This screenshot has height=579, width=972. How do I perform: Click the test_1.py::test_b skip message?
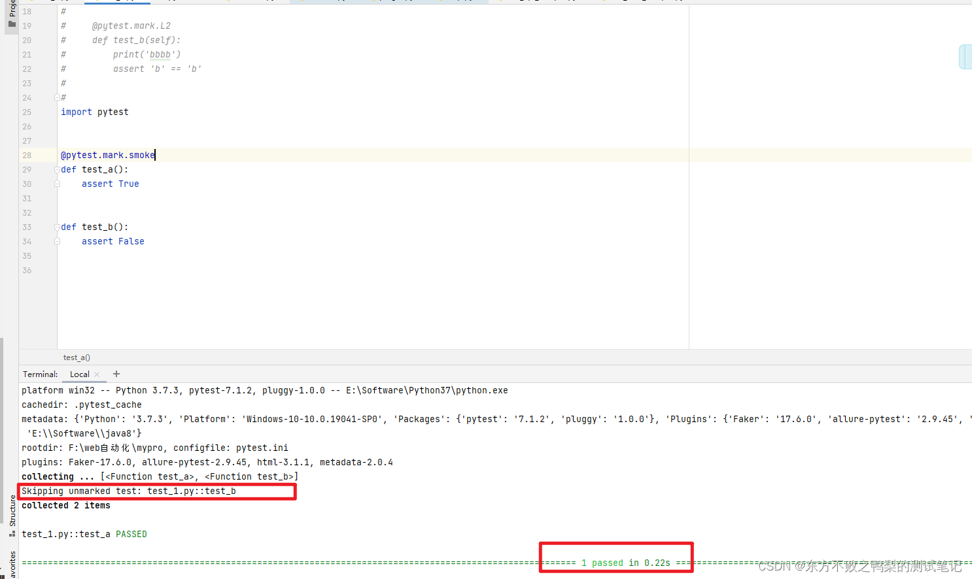coord(128,491)
